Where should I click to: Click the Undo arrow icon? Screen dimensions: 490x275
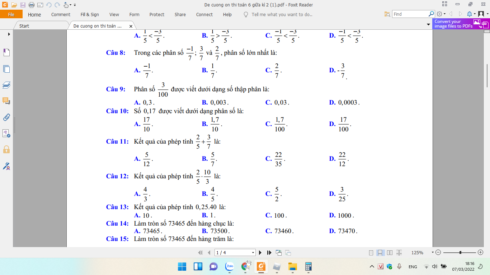[49, 5]
